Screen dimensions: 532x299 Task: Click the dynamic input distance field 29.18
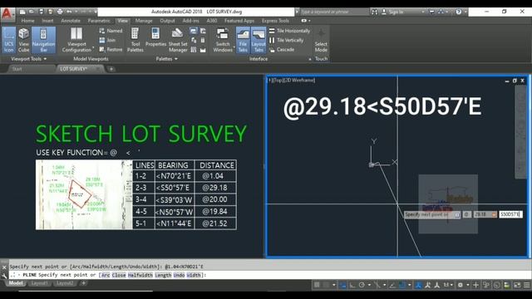pos(485,214)
